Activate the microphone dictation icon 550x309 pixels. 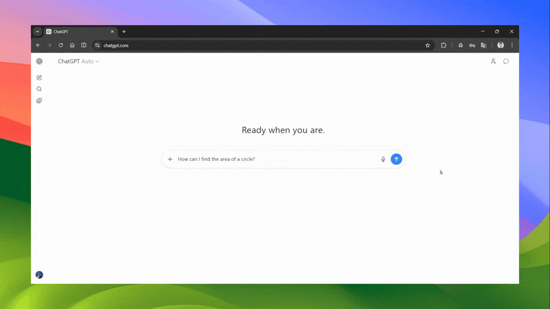point(383,159)
